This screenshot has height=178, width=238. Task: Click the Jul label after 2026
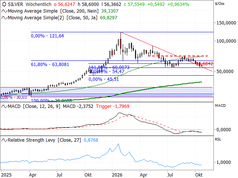pos(170,175)
